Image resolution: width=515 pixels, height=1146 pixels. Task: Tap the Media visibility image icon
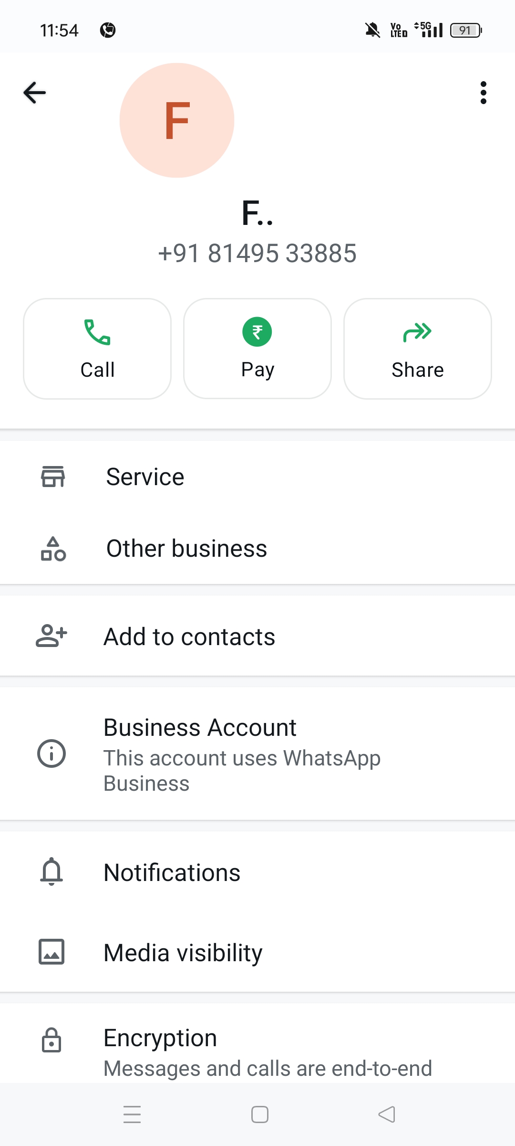tap(51, 952)
